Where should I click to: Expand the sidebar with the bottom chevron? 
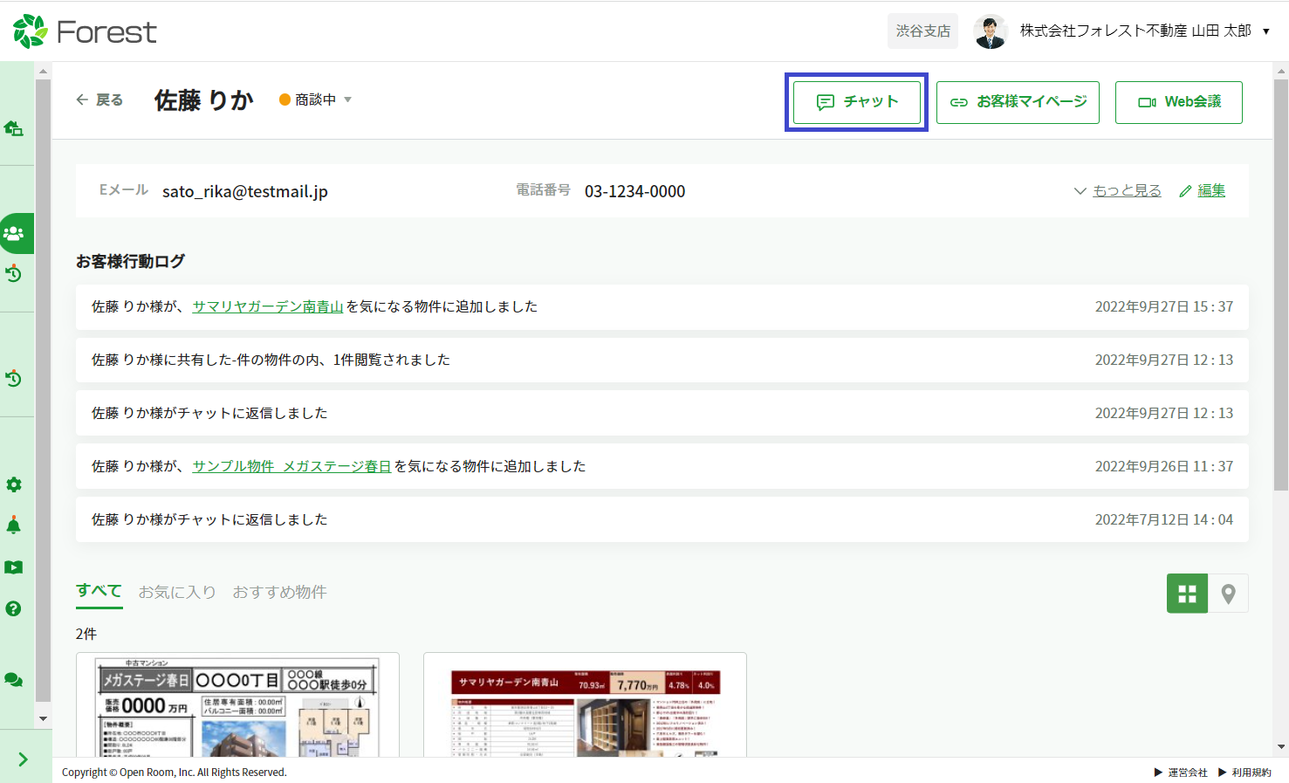23,759
